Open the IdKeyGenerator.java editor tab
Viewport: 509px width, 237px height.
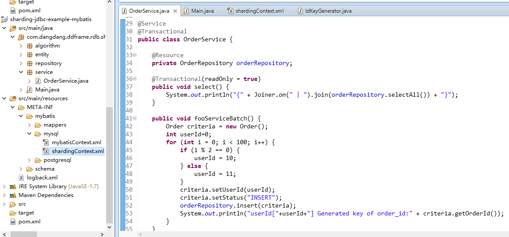(325, 11)
